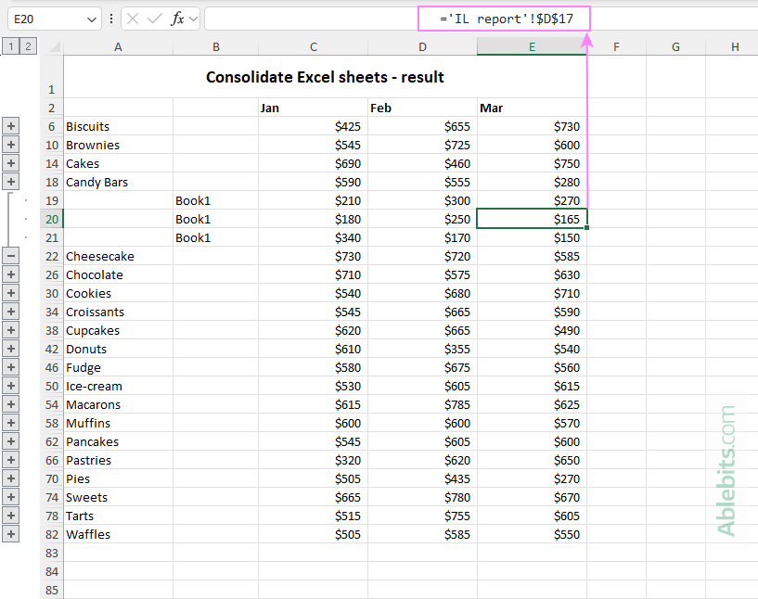Open the Name Box dropdown arrow
Viewport: 758px width, 599px height.
click(x=91, y=18)
